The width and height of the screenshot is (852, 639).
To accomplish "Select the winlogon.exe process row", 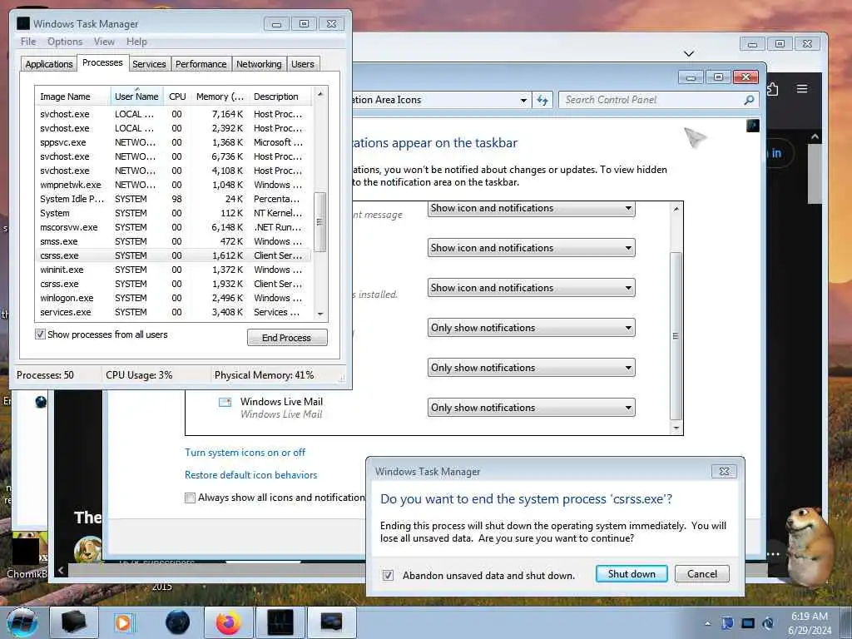I will click(172, 298).
